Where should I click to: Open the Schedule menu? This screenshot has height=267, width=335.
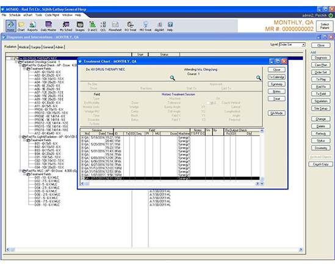[x=15, y=15]
